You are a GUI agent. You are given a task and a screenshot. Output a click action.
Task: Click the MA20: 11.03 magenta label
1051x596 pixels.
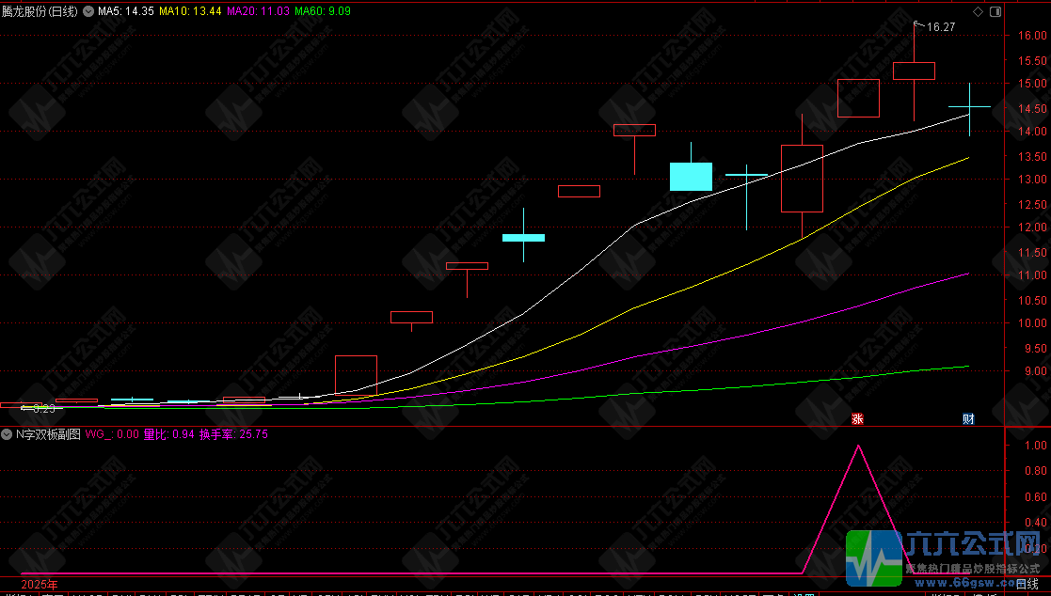(x=259, y=11)
